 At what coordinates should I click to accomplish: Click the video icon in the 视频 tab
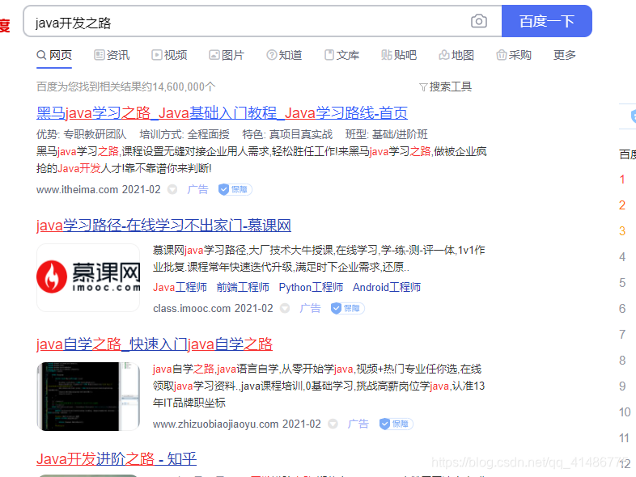(156, 55)
